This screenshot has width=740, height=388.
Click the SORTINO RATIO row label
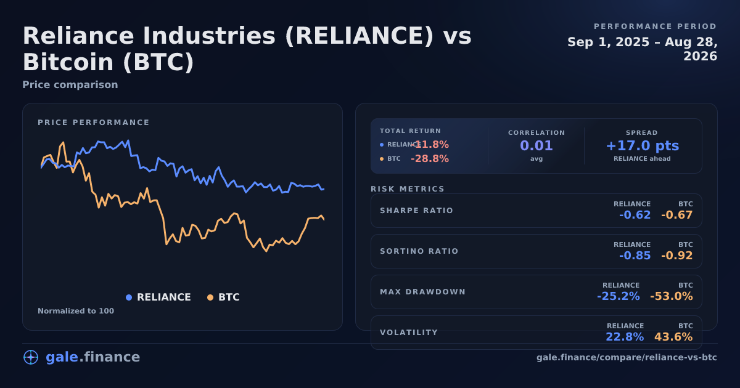pos(419,251)
